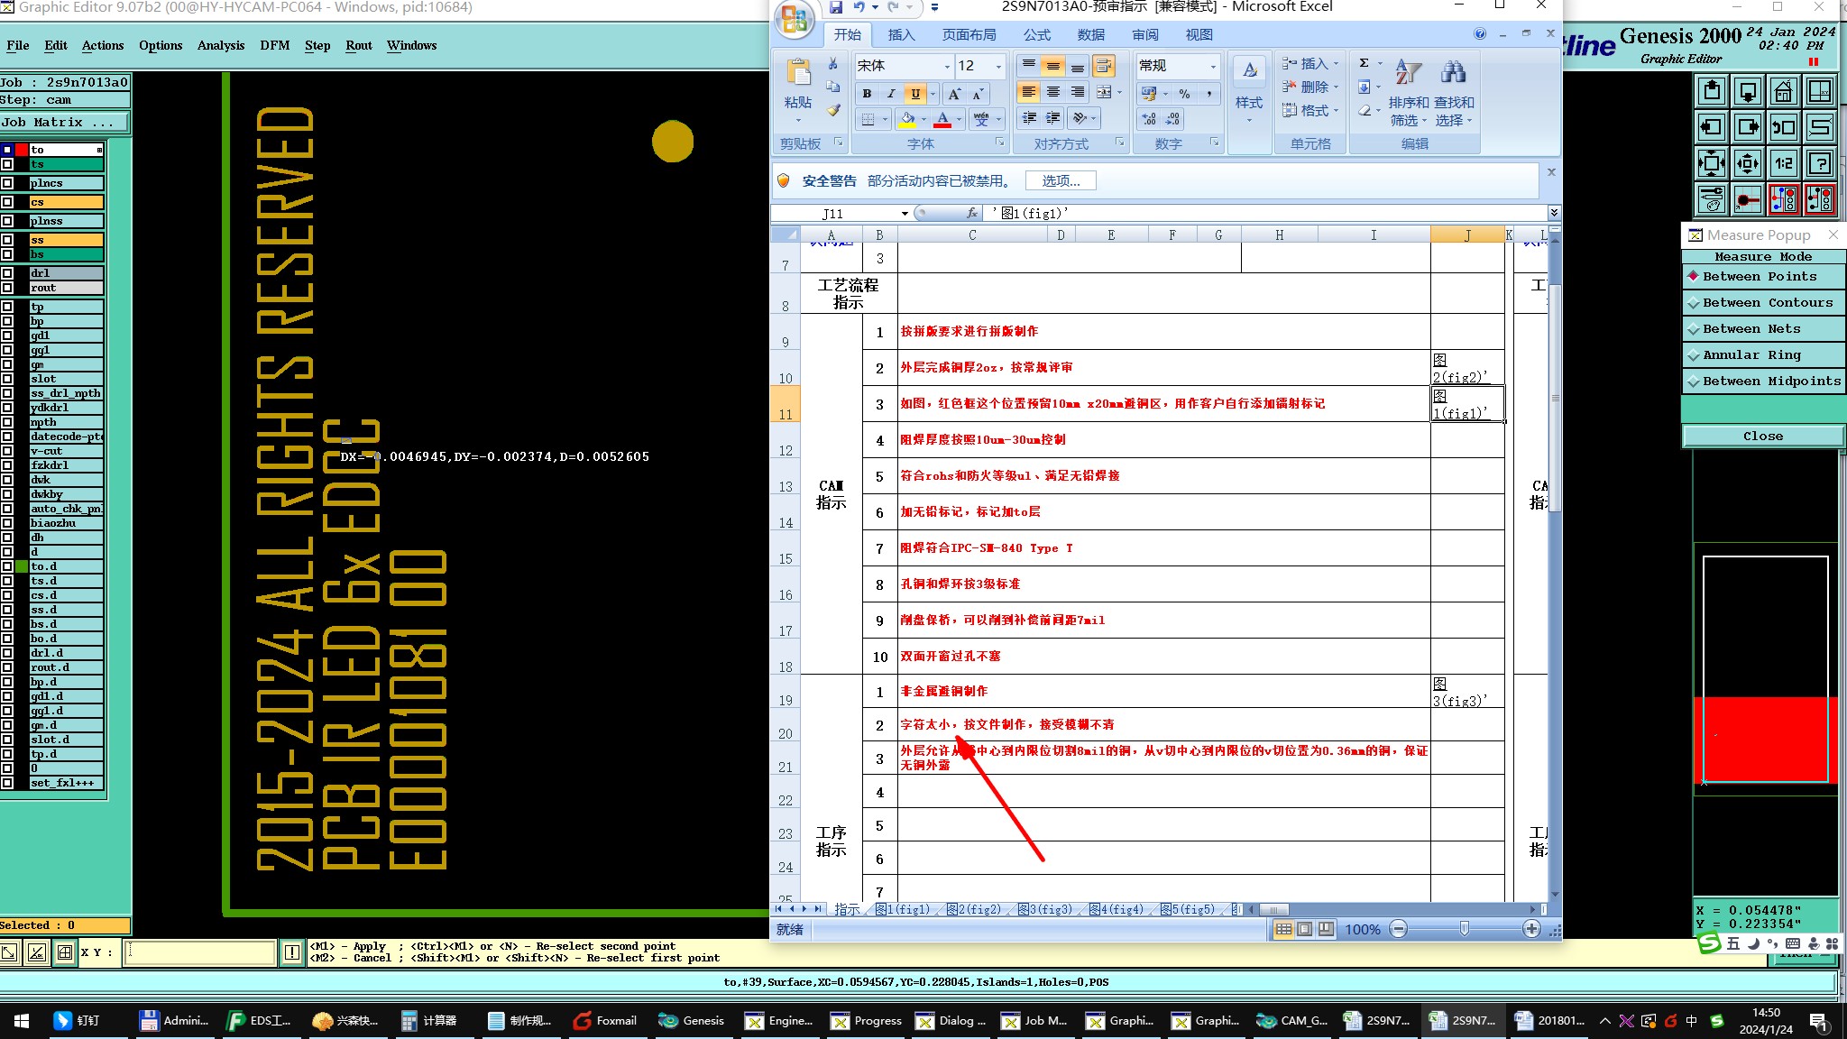
Task: Click the security warning Options button
Action: click(1061, 180)
